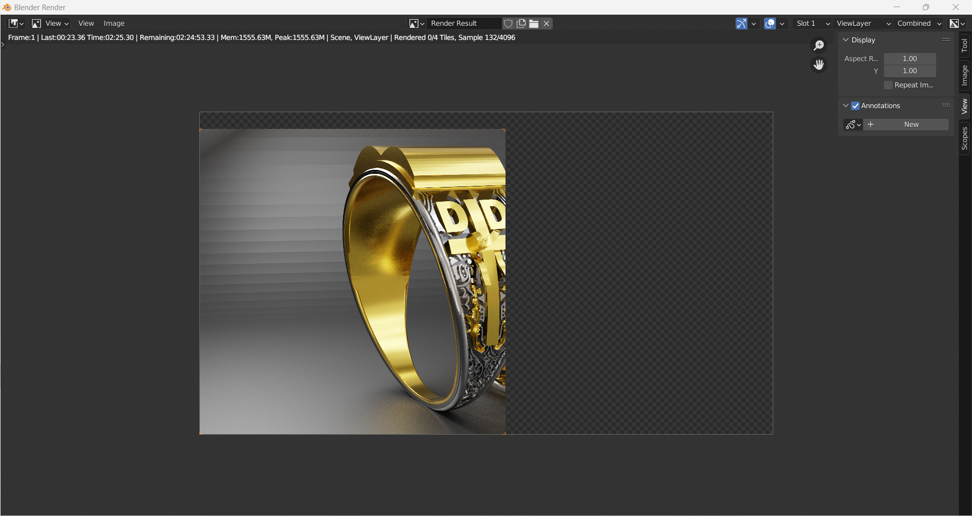The width and height of the screenshot is (972, 516).
Task: Open the View menu
Action: 86,23
